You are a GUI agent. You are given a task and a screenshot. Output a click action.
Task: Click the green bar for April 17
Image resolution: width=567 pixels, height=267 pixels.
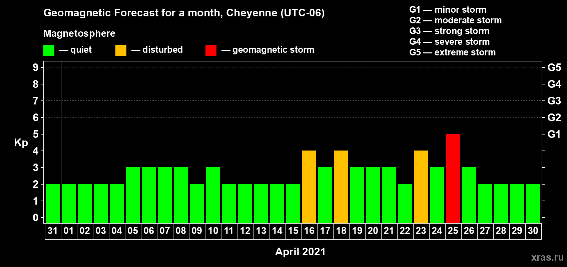[325, 195]
